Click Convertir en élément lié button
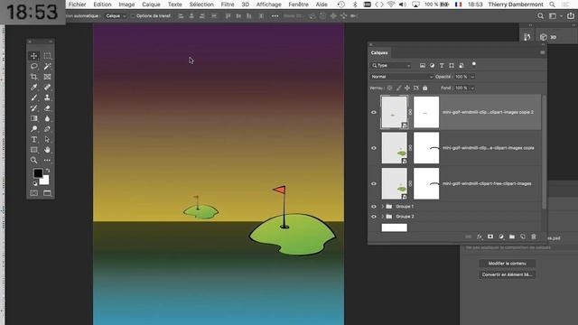The image size is (578, 325). tap(508, 274)
